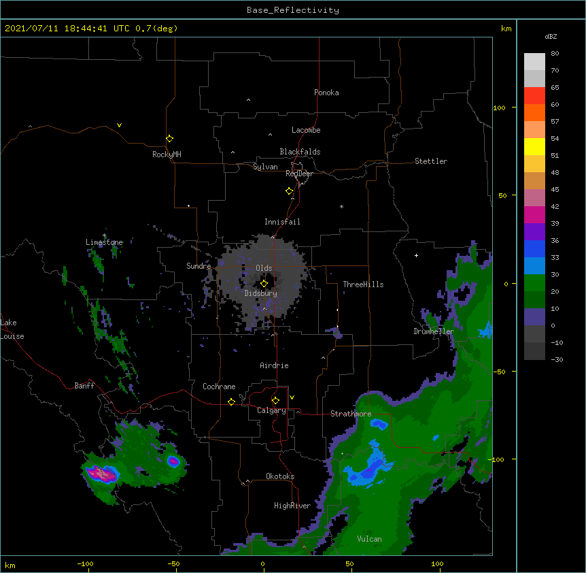This screenshot has height=573, width=586.
Task: Click the ThreeHills label
Action: tap(363, 284)
